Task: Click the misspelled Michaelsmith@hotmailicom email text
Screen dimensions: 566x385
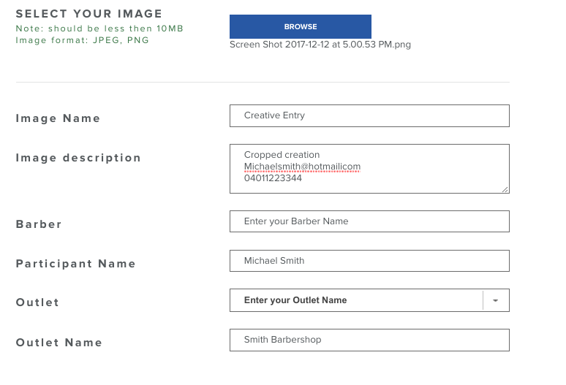Action: point(302,167)
